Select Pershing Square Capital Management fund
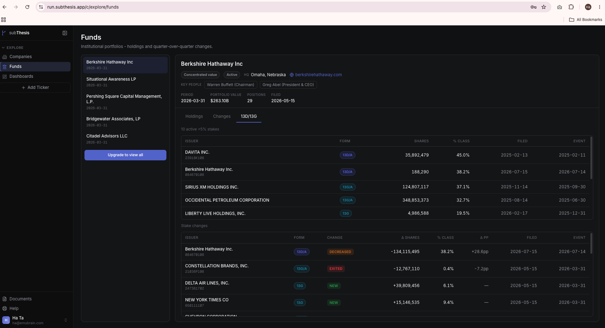This screenshot has width=605, height=328. (125, 102)
